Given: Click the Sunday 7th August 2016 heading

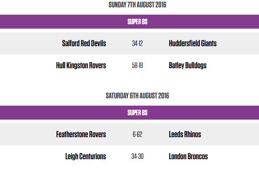Looking at the screenshot, I should pos(138,5).
